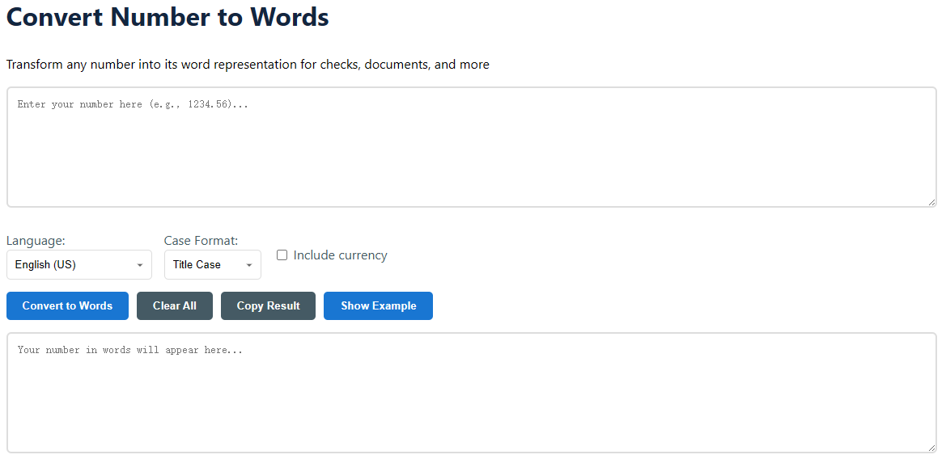The width and height of the screenshot is (946, 459).
Task: Open the Language dropdown
Action: click(x=78, y=265)
